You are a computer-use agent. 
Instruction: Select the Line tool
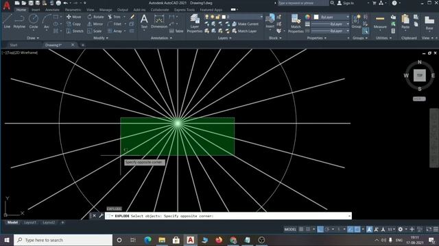(x=7, y=21)
